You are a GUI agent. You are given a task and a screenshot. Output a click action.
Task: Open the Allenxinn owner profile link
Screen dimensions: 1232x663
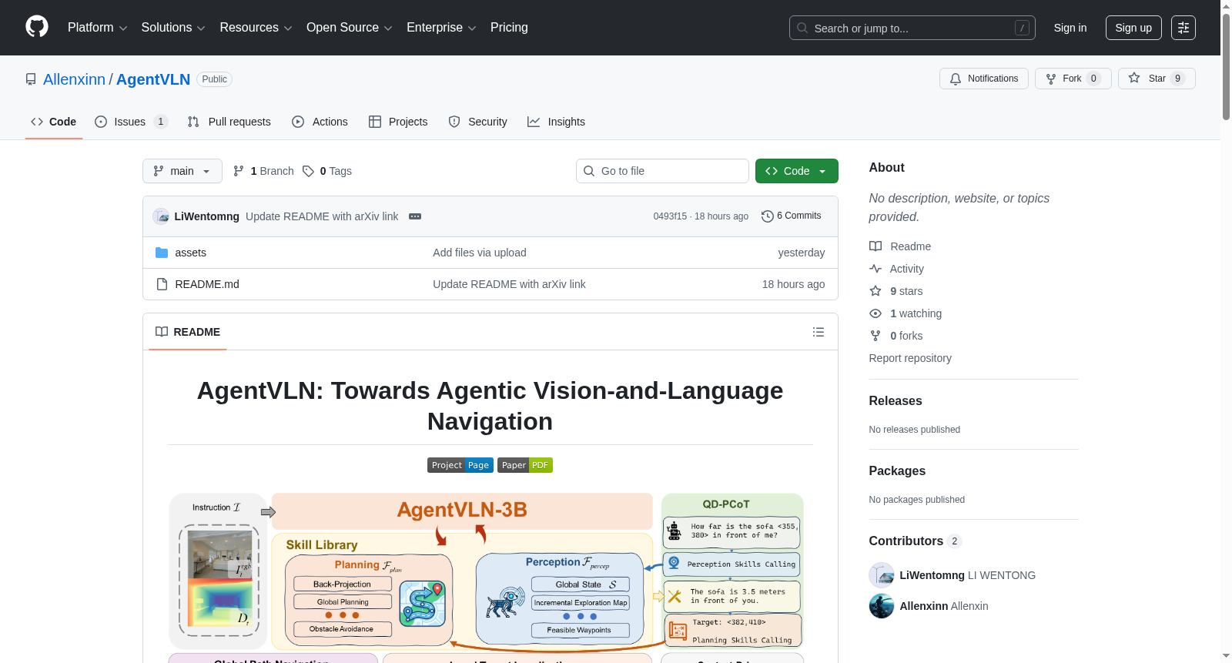point(74,79)
